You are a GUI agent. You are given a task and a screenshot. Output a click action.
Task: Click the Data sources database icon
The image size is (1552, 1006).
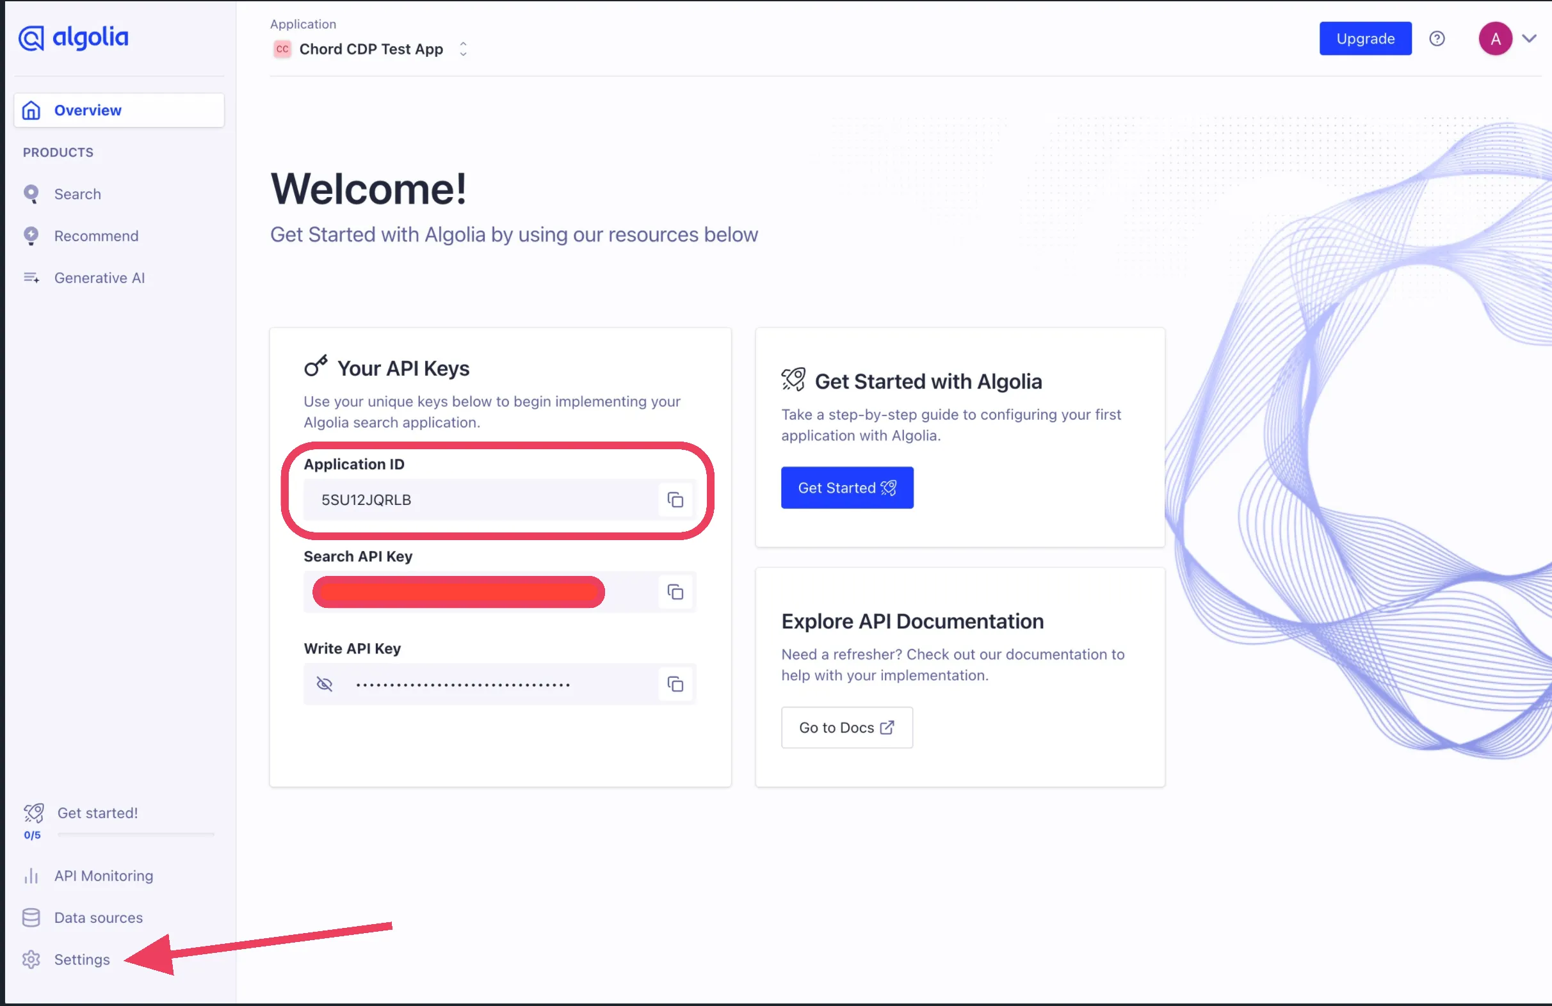point(31,918)
